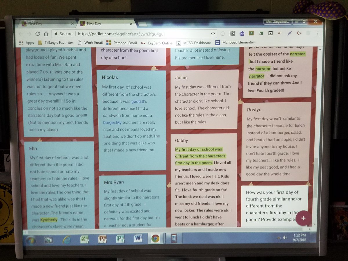The image size is (348, 261).
Task: Open Excel from the taskbar
Action: click(84, 239)
